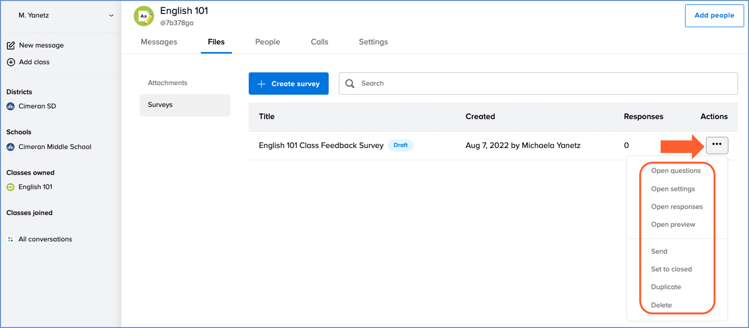This screenshot has height=328, width=749.
Task: Choose Open questions from the actions menu
Action: (x=675, y=171)
